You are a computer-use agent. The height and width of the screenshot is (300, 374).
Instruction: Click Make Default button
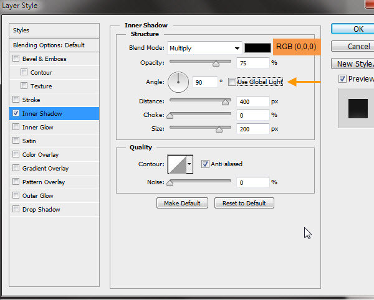pos(182,204)
